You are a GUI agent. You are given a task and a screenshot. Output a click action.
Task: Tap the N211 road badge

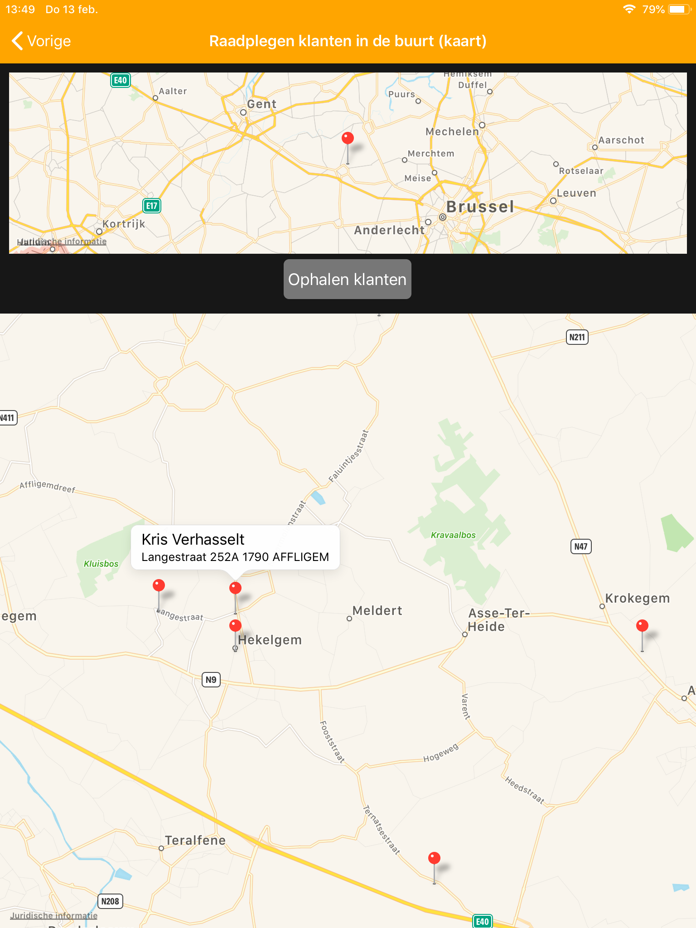(577, 337)
